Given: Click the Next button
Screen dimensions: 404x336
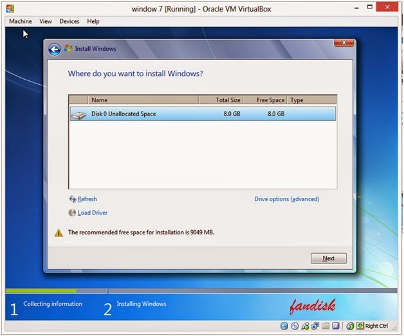Looking at the screenshot, I should (329, 258).
